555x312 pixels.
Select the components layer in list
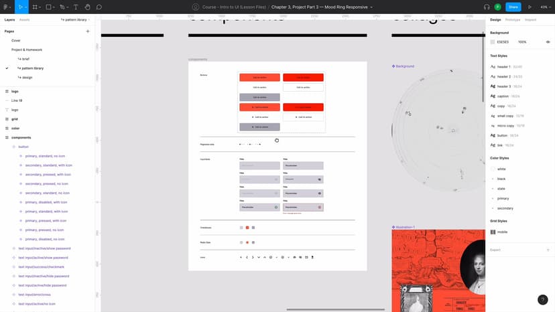[x=21, y=137]
